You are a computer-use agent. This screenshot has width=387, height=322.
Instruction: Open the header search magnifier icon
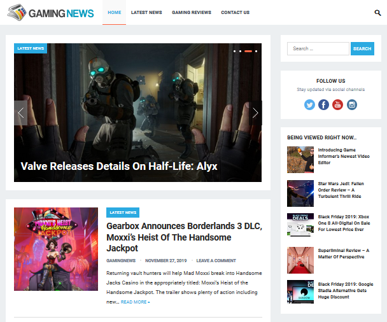pyautogui.click(x=377, y=13)
